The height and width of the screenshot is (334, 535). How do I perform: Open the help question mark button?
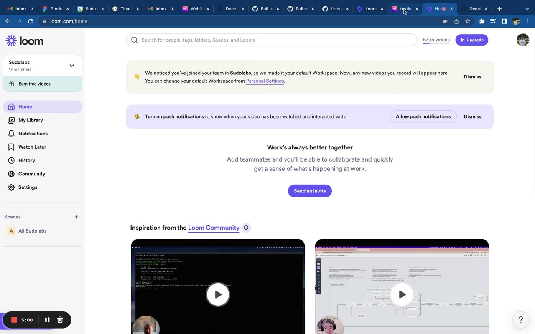coord(521,320)
